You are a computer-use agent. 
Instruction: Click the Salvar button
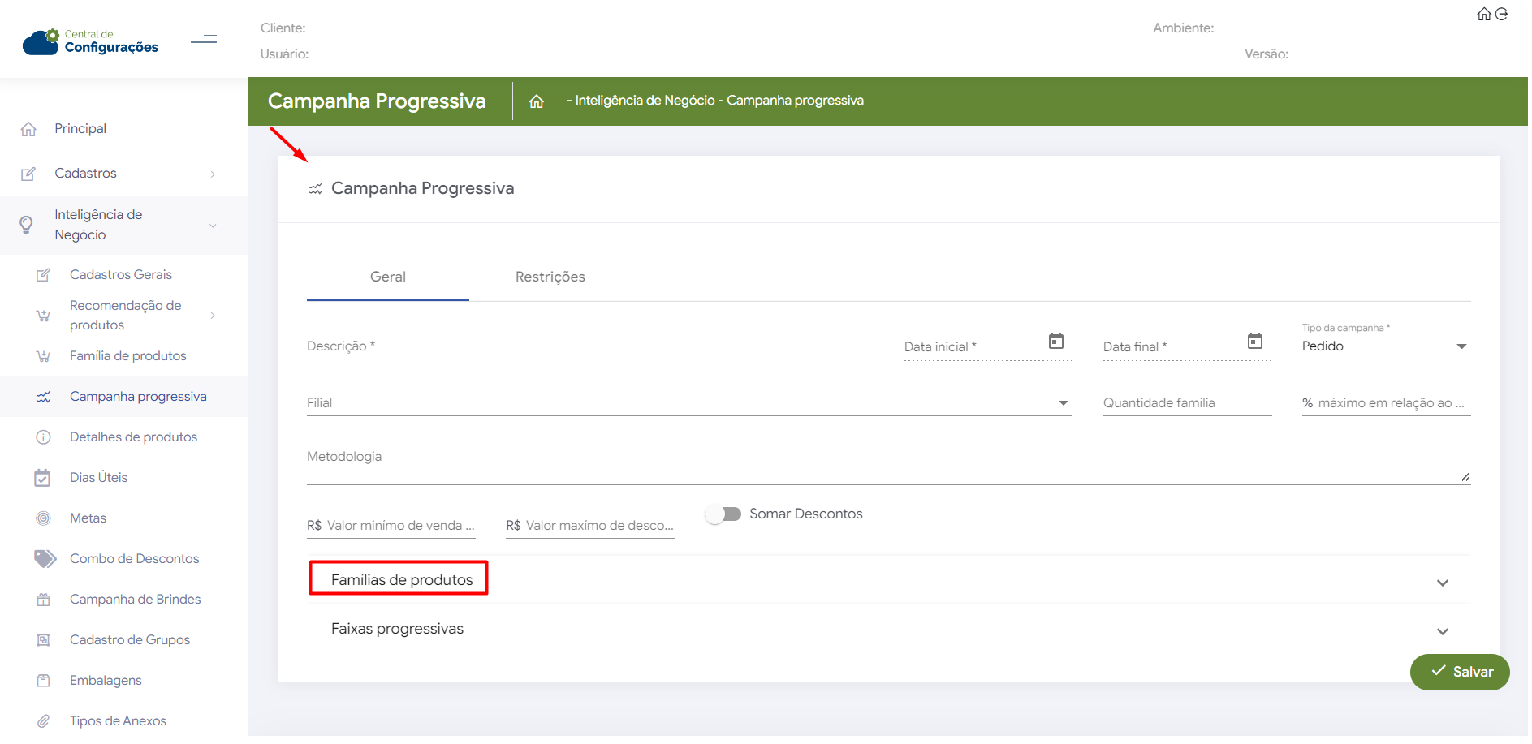(x=1459, y=672)
